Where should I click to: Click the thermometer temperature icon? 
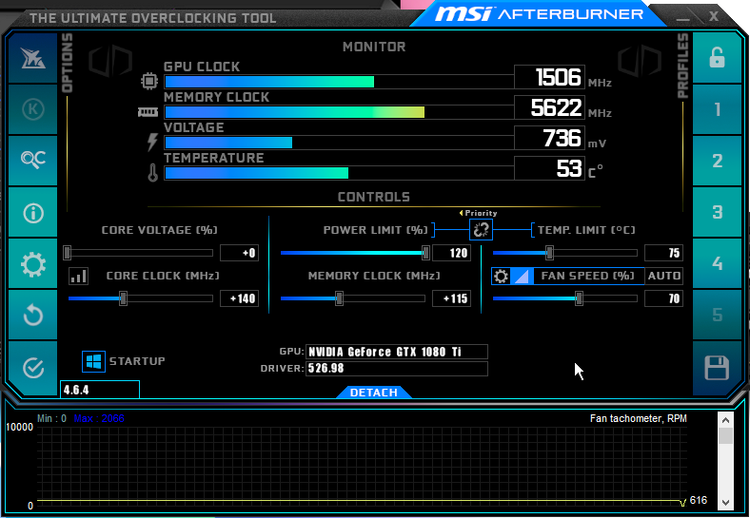(152, 173)
